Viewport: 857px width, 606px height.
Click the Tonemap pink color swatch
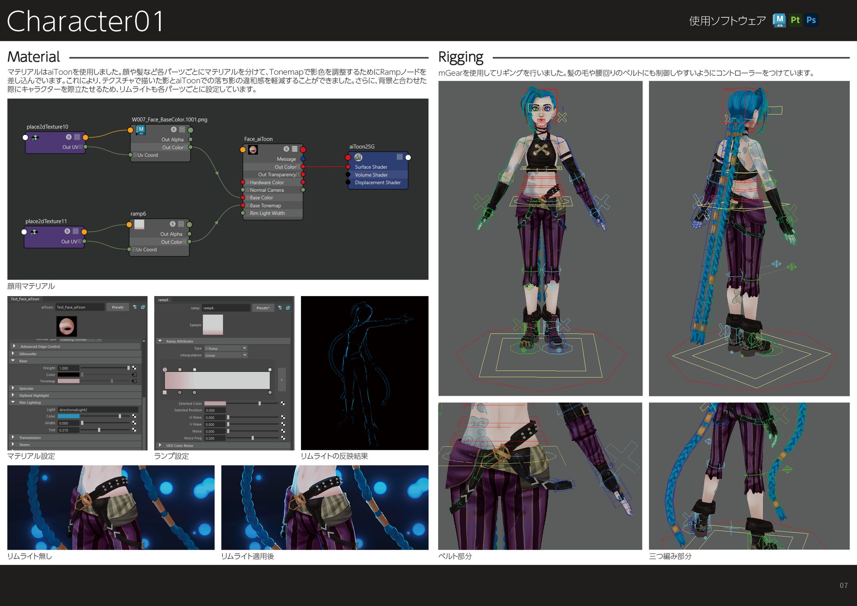coord(69,381)
